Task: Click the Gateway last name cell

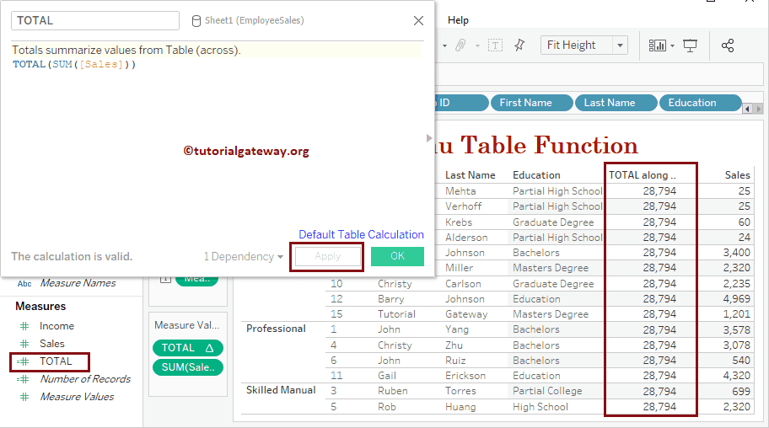Action: click(x=466, y=313)
